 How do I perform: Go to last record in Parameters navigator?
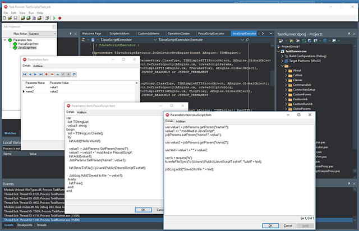pos(41,75)
